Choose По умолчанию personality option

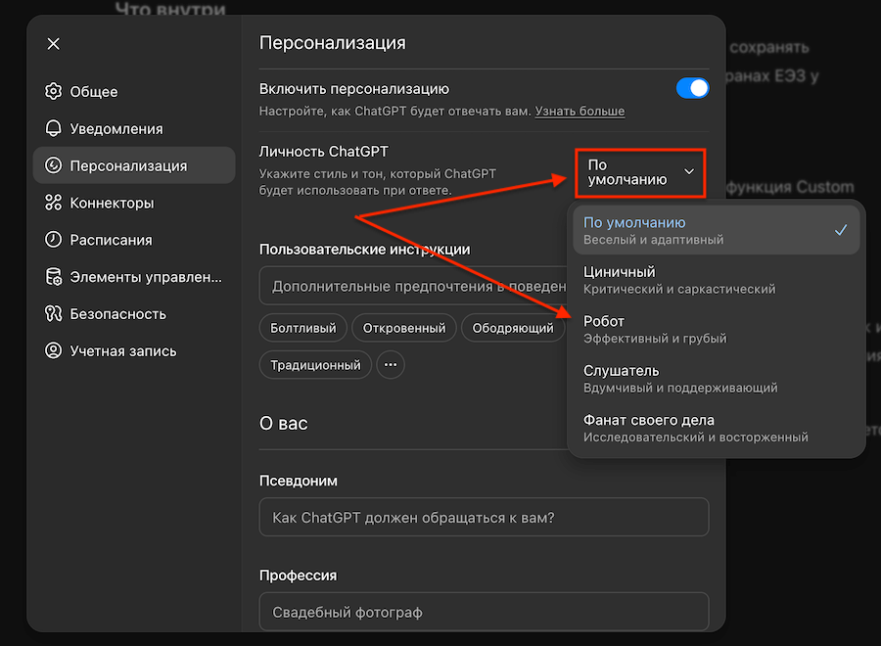coord(717,230)
